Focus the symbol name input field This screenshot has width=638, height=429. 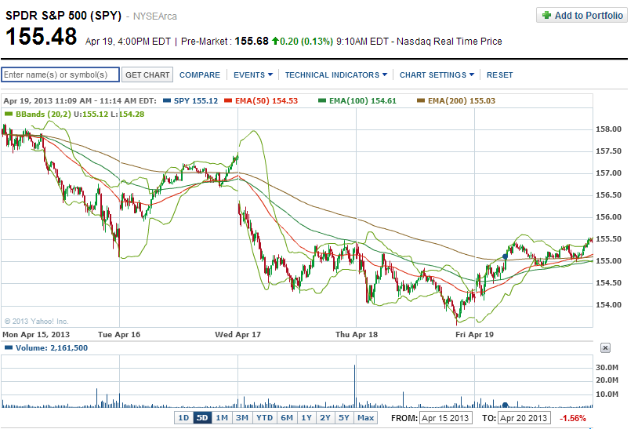(x=60, y=75)
